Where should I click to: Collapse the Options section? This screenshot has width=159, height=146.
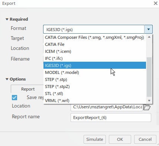7,79
